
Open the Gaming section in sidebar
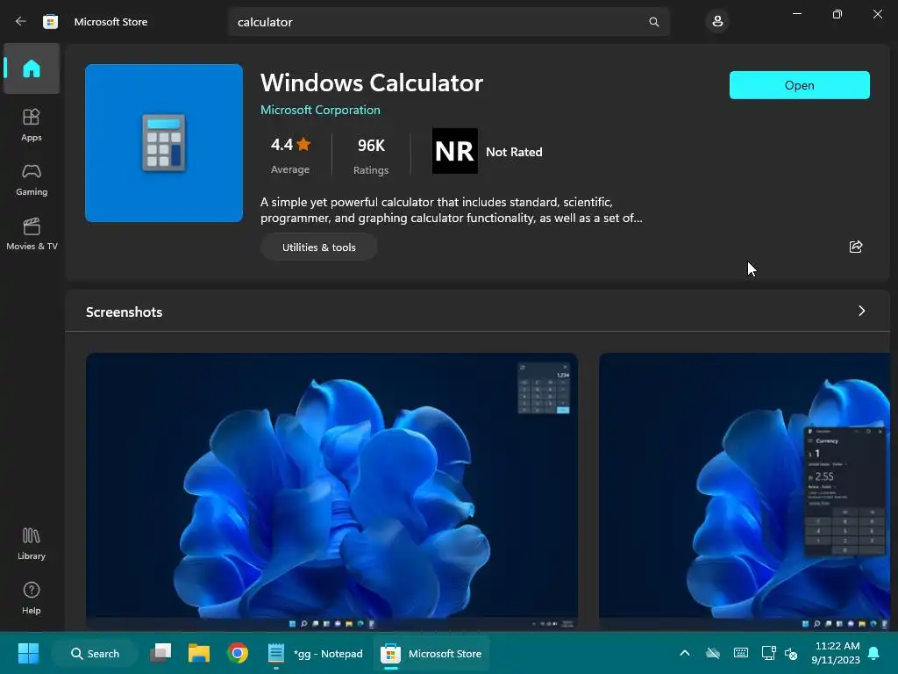click(32, 179)
